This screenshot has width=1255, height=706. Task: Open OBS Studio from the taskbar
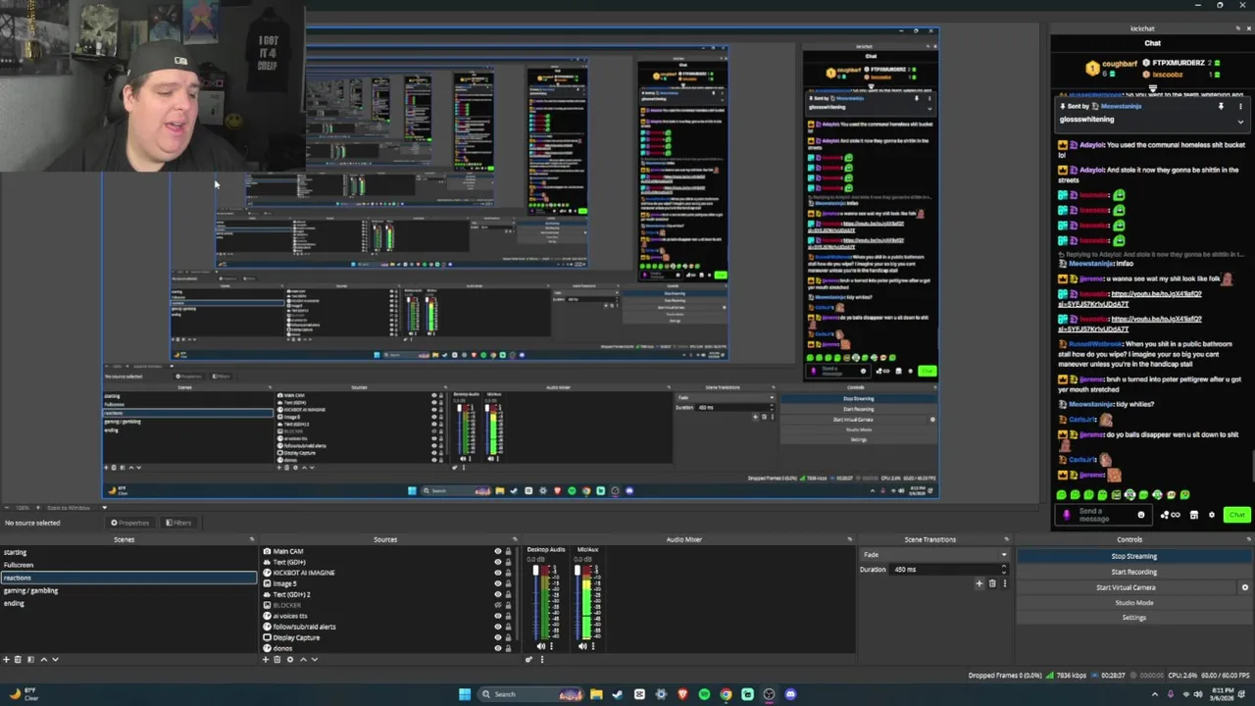[769, 694]
